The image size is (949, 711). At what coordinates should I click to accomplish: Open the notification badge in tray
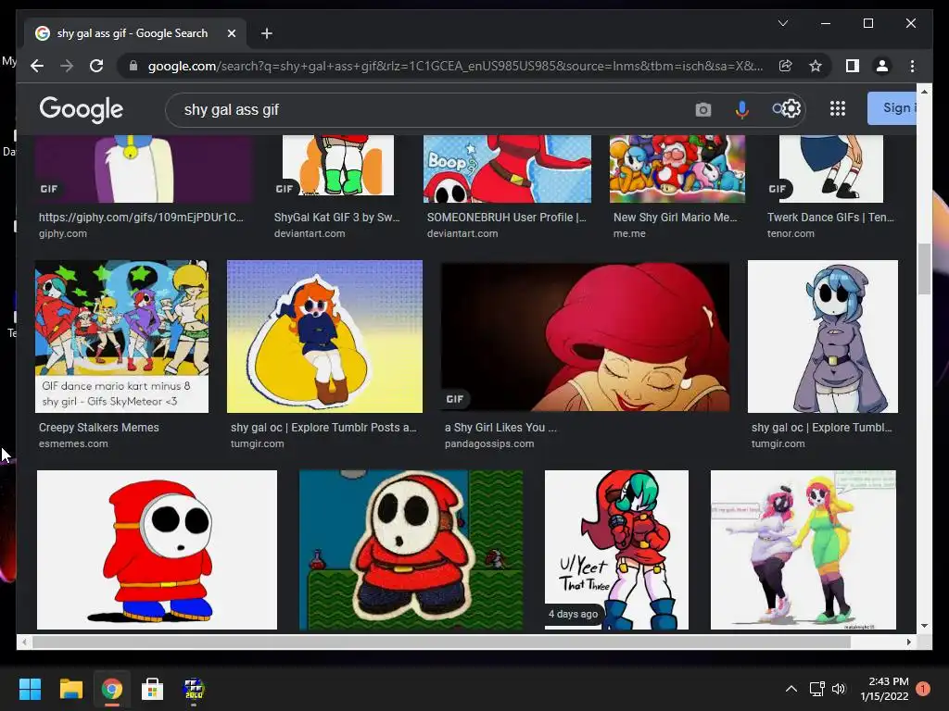click(923, 689)
